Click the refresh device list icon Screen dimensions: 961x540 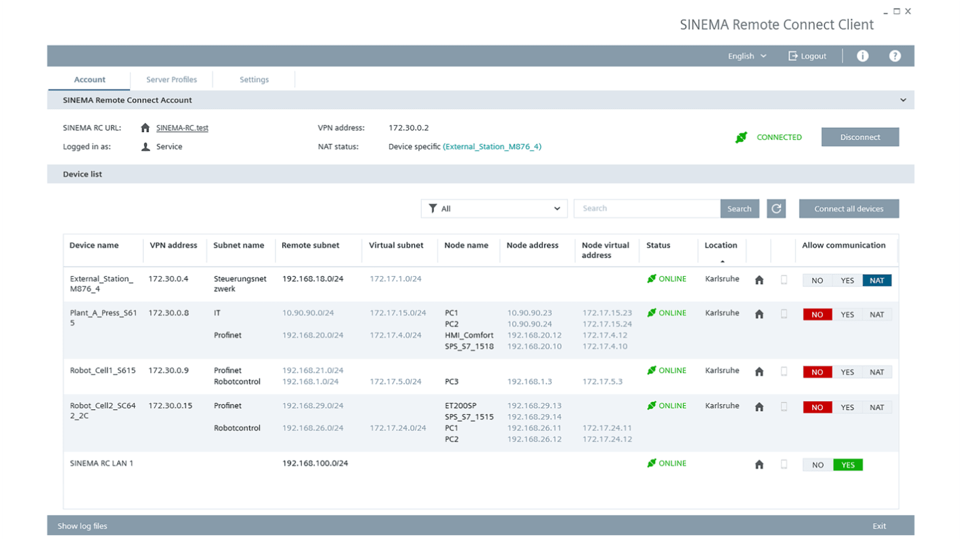776,208
